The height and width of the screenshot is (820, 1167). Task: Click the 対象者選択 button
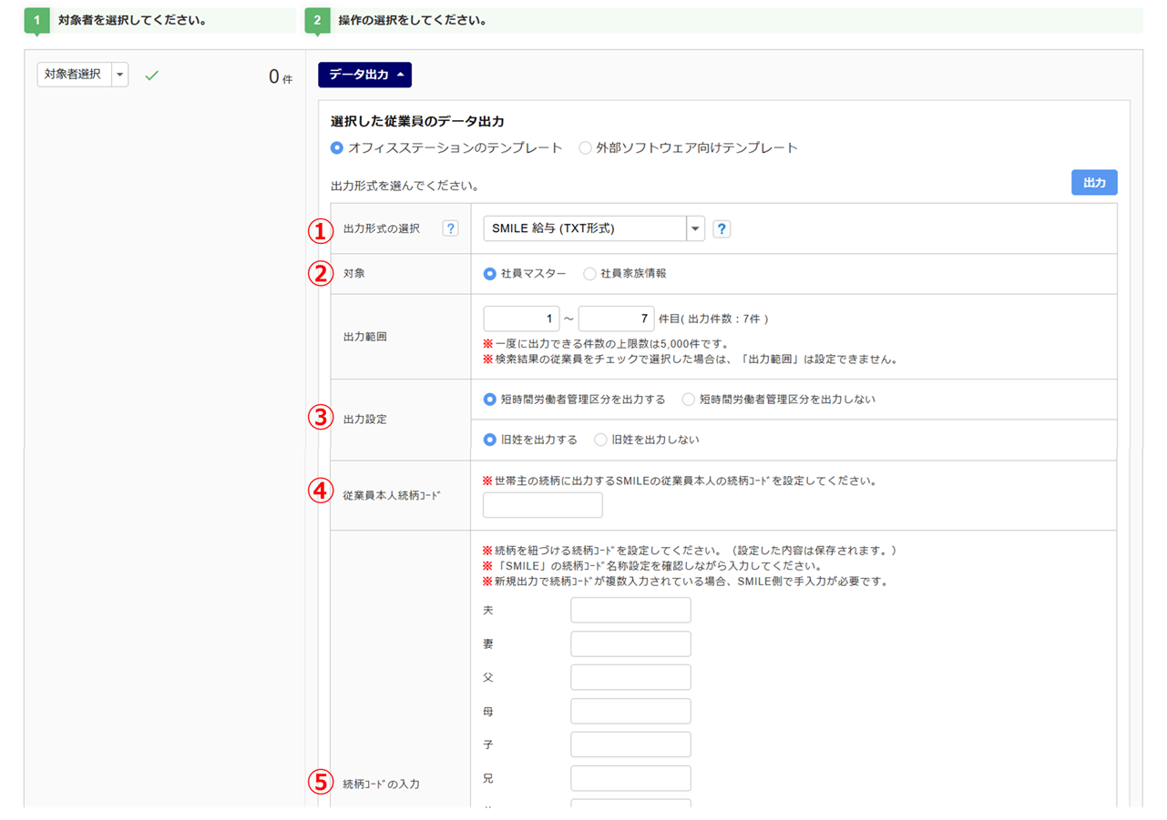pyautogui.click(x=74, y=75)
